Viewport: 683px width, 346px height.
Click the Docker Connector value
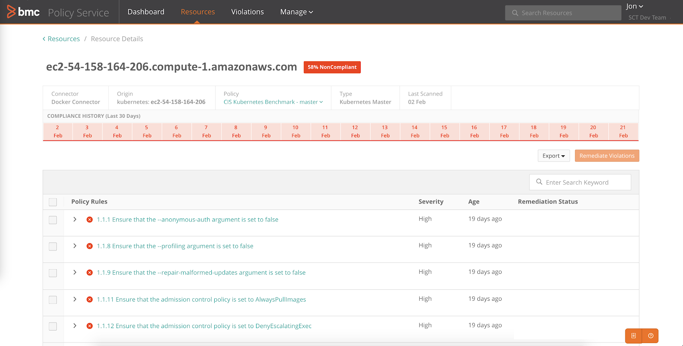[76, 102]
